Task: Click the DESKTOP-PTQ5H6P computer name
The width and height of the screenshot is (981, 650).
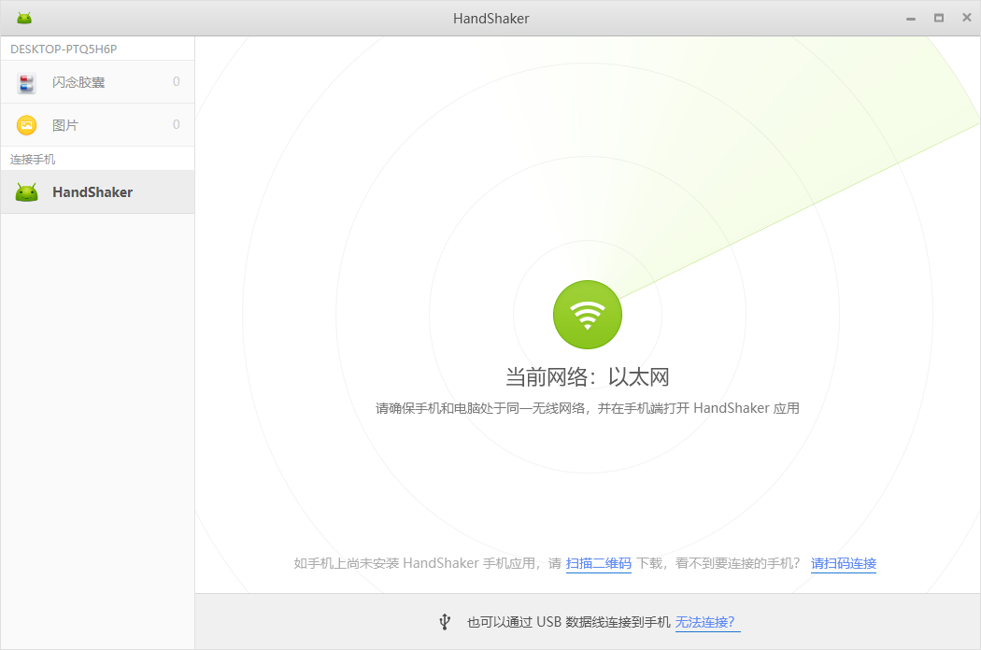Action: click(x=64, y=49)
